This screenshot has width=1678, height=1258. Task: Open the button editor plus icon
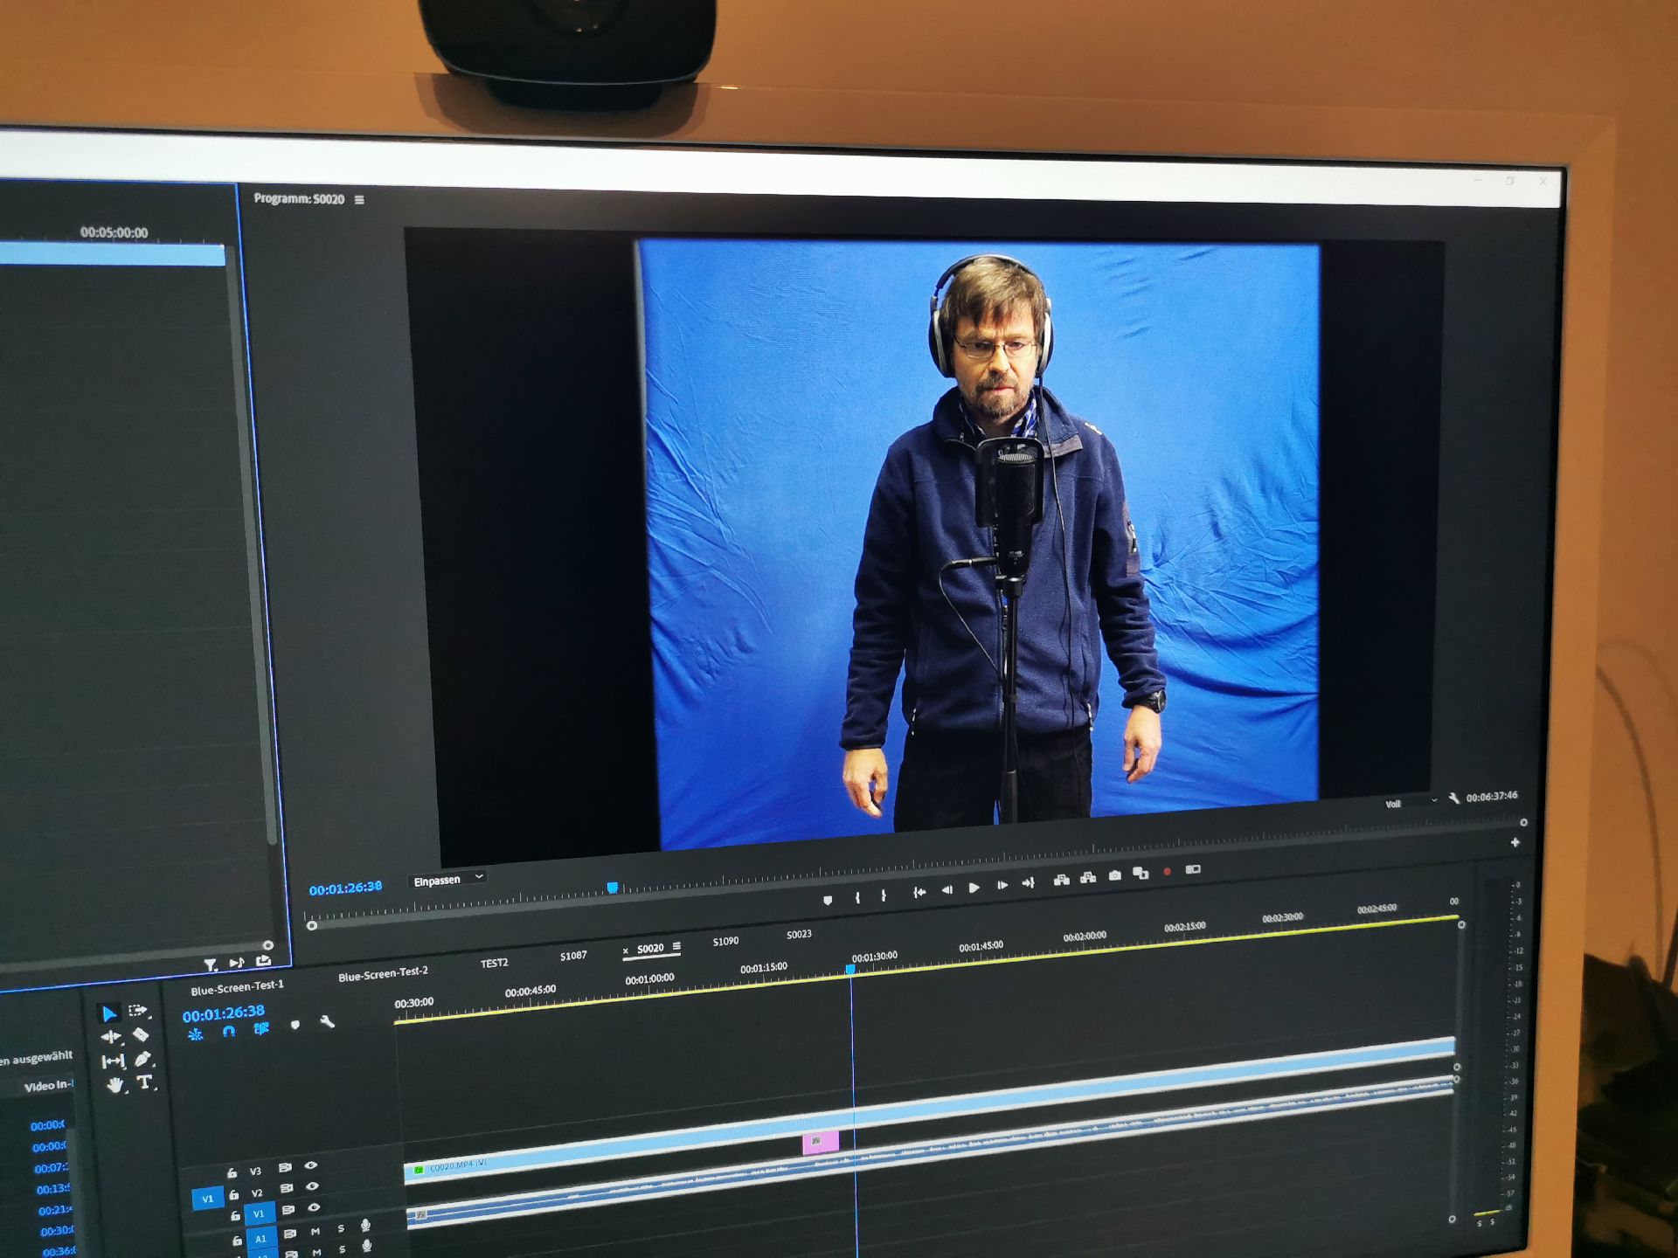1515,842
